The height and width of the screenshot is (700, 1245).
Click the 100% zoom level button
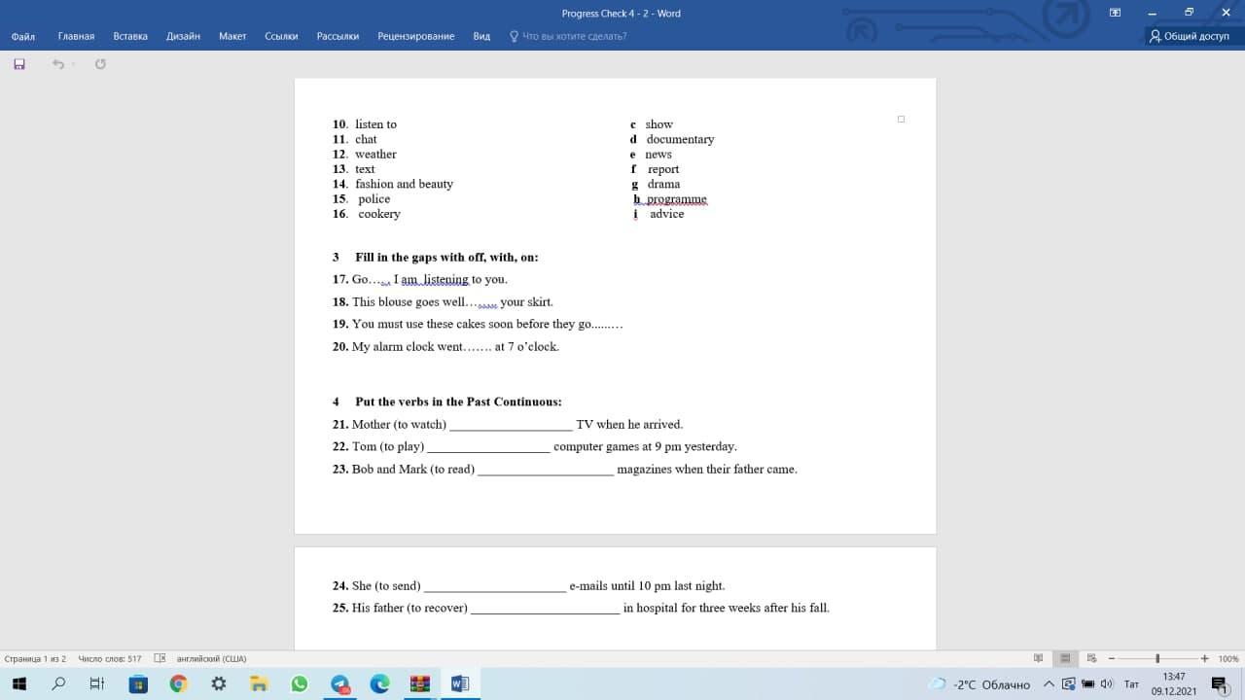coord(1228,658)
